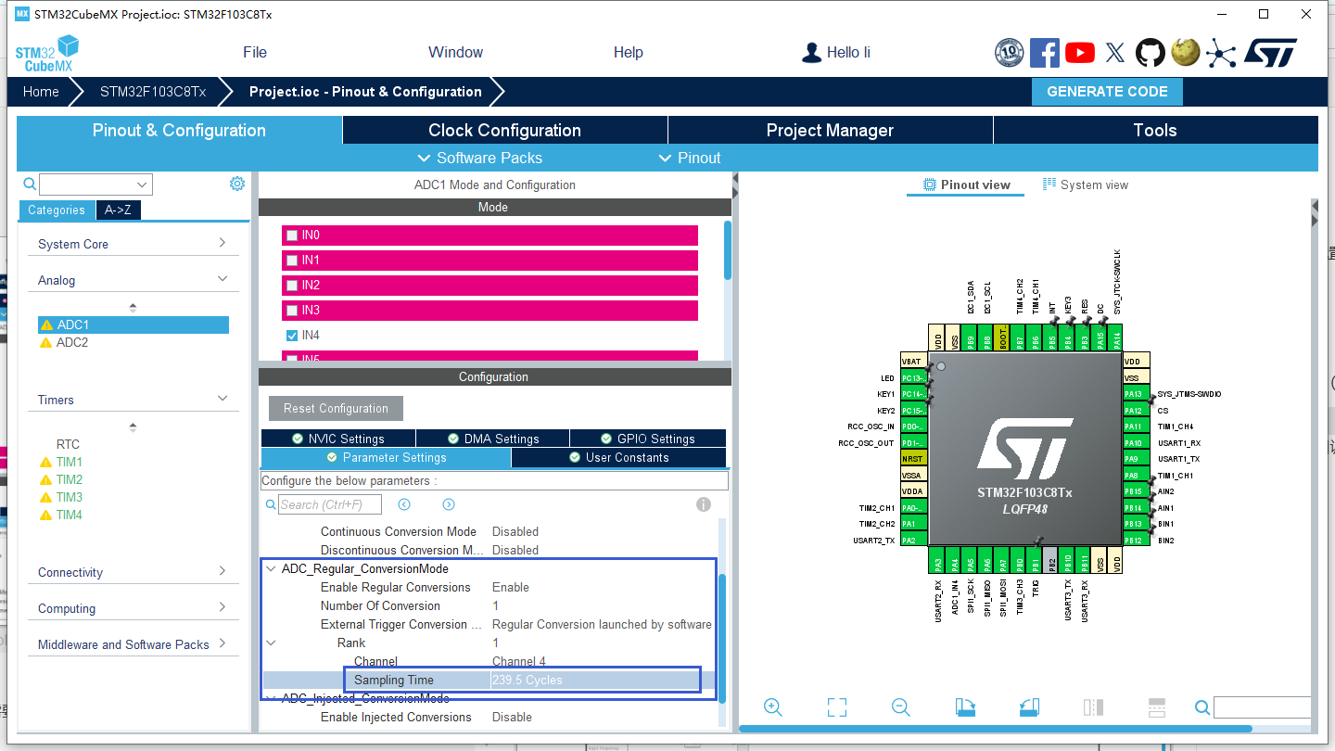Open the Facebook icon link
1335x751 pixels.
point(1045,53)
